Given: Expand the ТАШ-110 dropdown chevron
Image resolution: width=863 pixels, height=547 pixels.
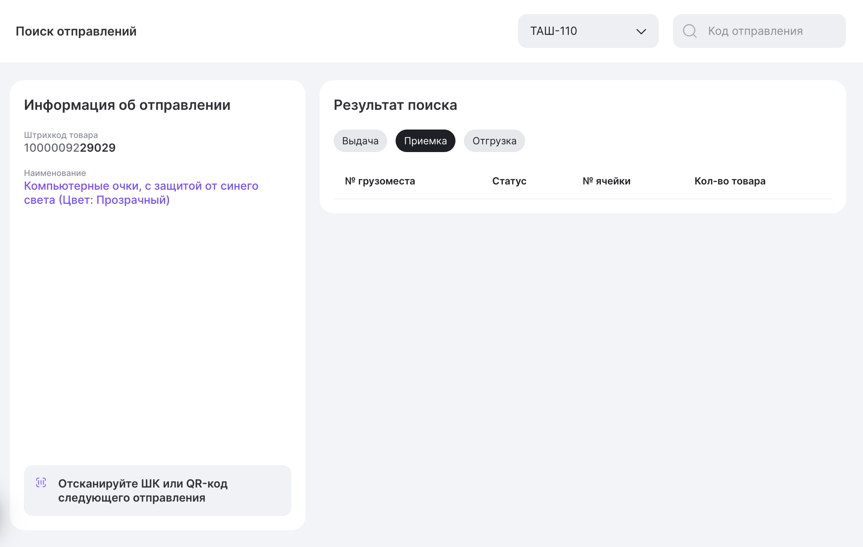Looking at the screenshot, I should click(641, 32).
